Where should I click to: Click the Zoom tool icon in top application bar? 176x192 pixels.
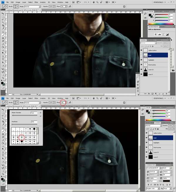pos(97,2)
